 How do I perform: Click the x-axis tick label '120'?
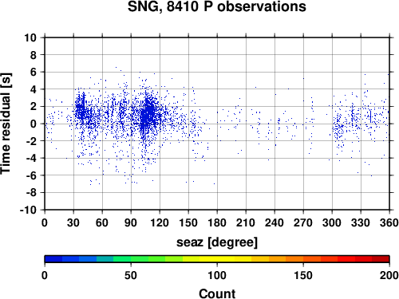(x=160, y=222)
